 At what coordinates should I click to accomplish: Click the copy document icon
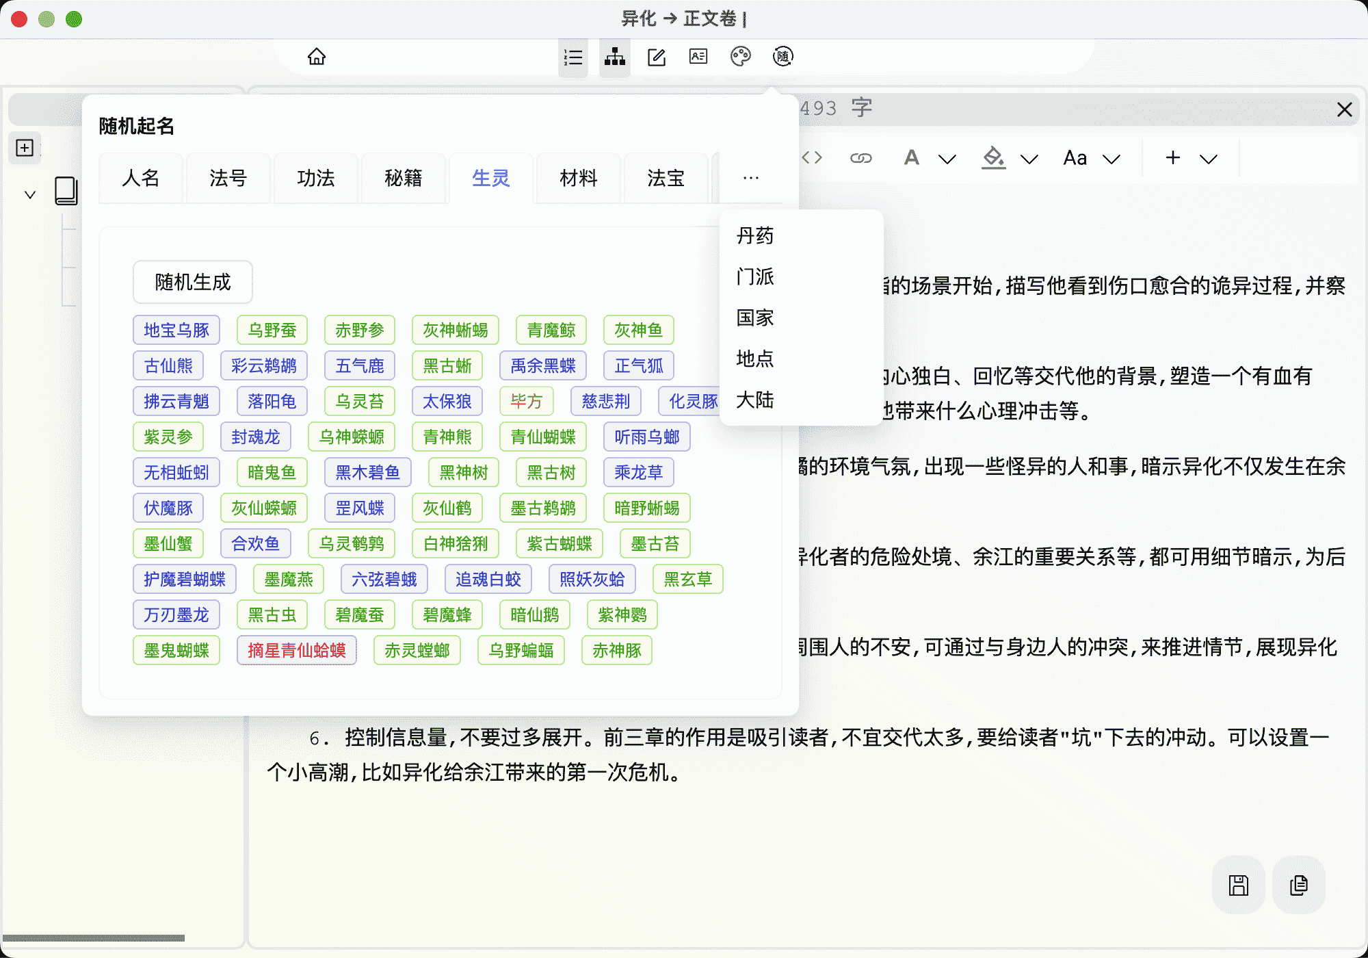(x=1298, y=885)
